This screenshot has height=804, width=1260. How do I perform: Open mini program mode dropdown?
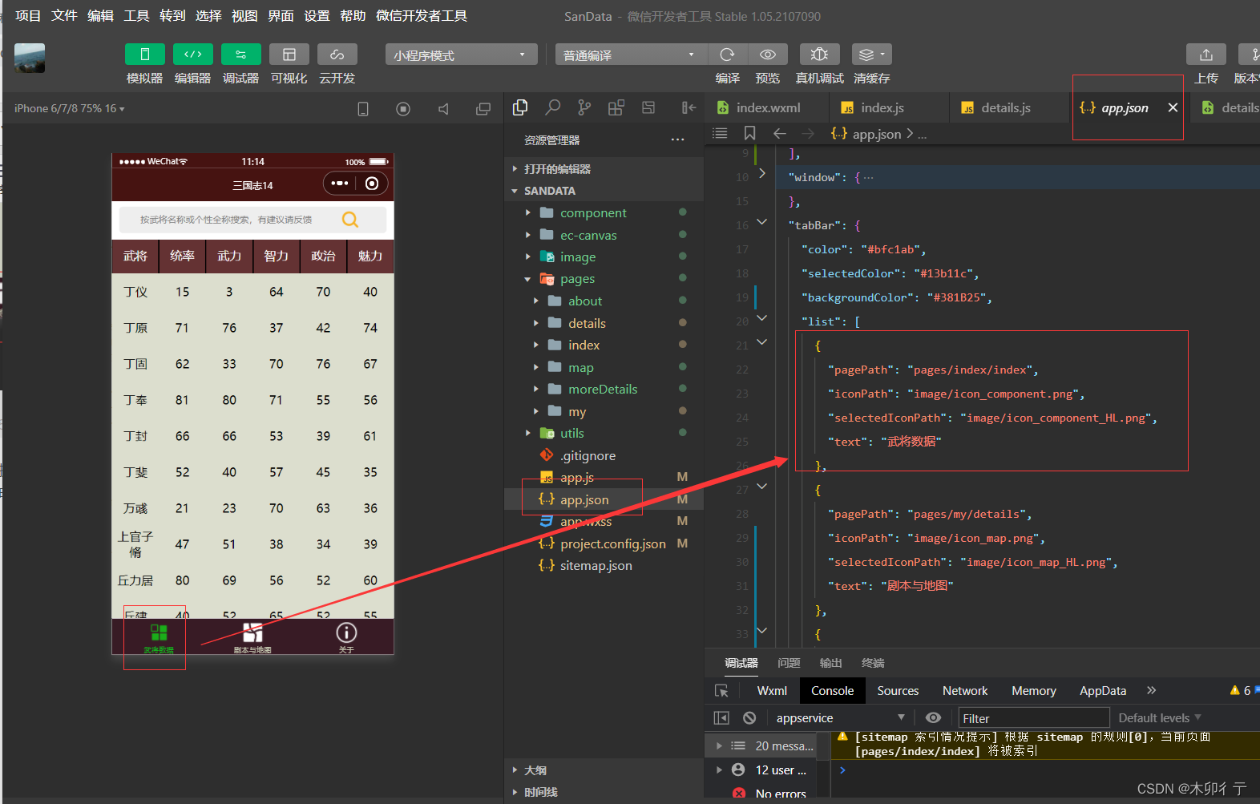[461, 55]
